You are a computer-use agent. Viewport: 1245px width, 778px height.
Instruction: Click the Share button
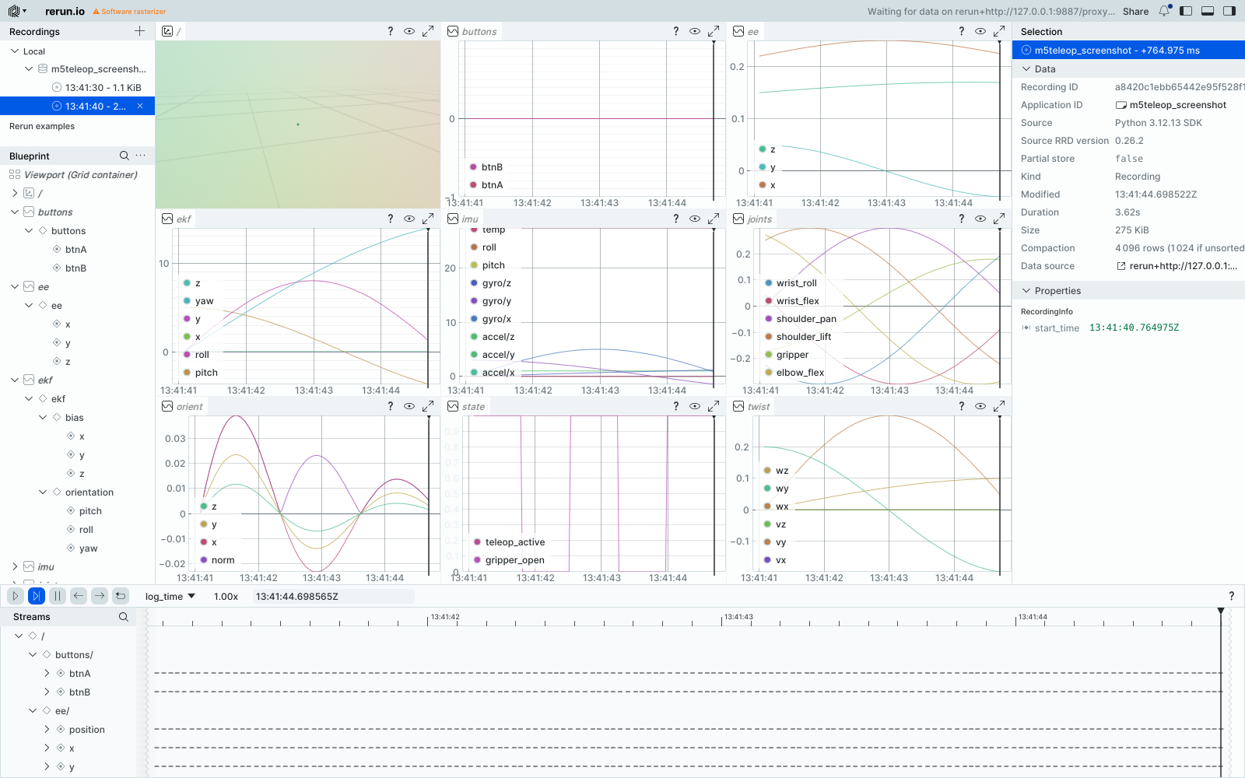point(1135,11)
